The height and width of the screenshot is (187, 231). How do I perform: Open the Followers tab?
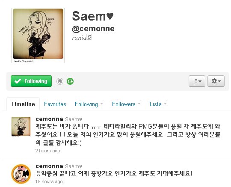point(124,104)
